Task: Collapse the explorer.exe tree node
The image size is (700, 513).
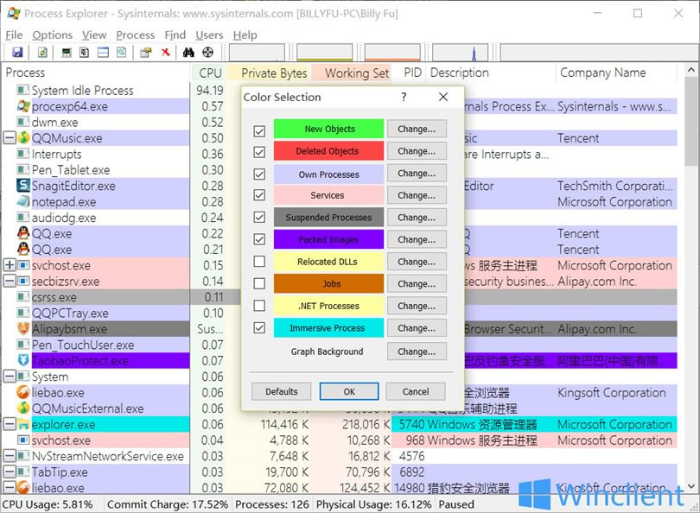Action: 10,424
